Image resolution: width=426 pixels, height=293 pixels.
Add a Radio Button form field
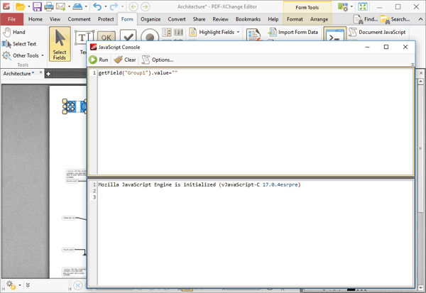(x=150, y=36)
